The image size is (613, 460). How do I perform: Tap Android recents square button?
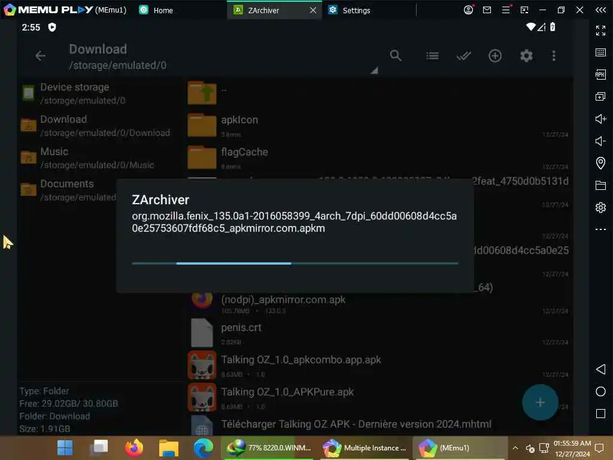600,413
